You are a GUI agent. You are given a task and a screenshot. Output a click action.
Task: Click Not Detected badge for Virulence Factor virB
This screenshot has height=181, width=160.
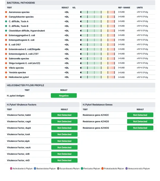point(64,154)
